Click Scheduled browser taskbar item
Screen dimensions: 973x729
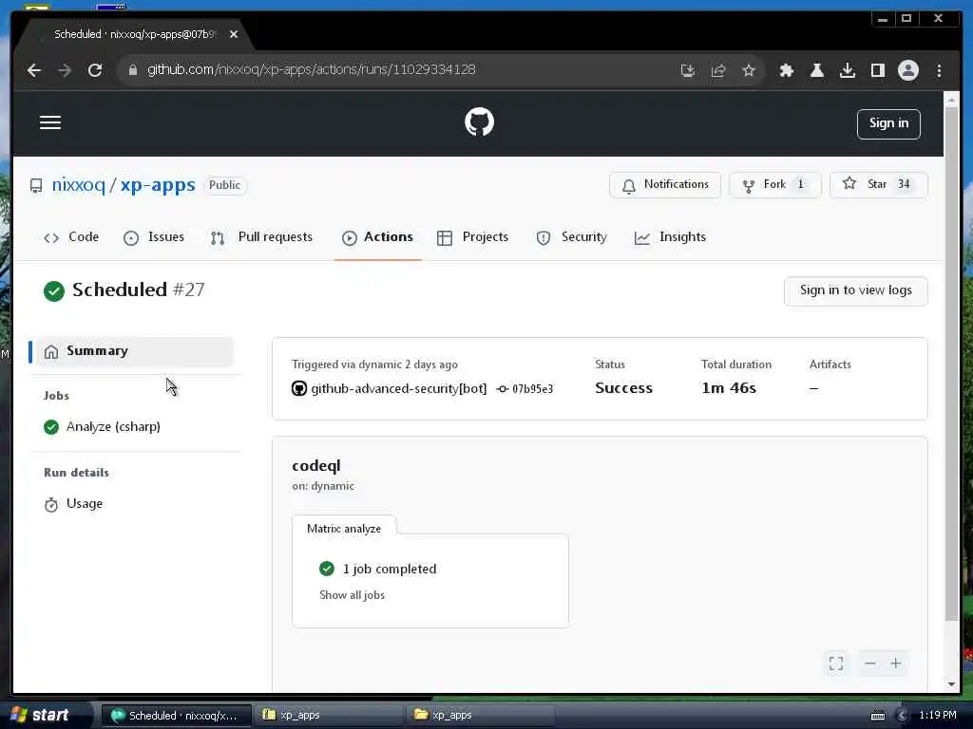coord(176,716)
